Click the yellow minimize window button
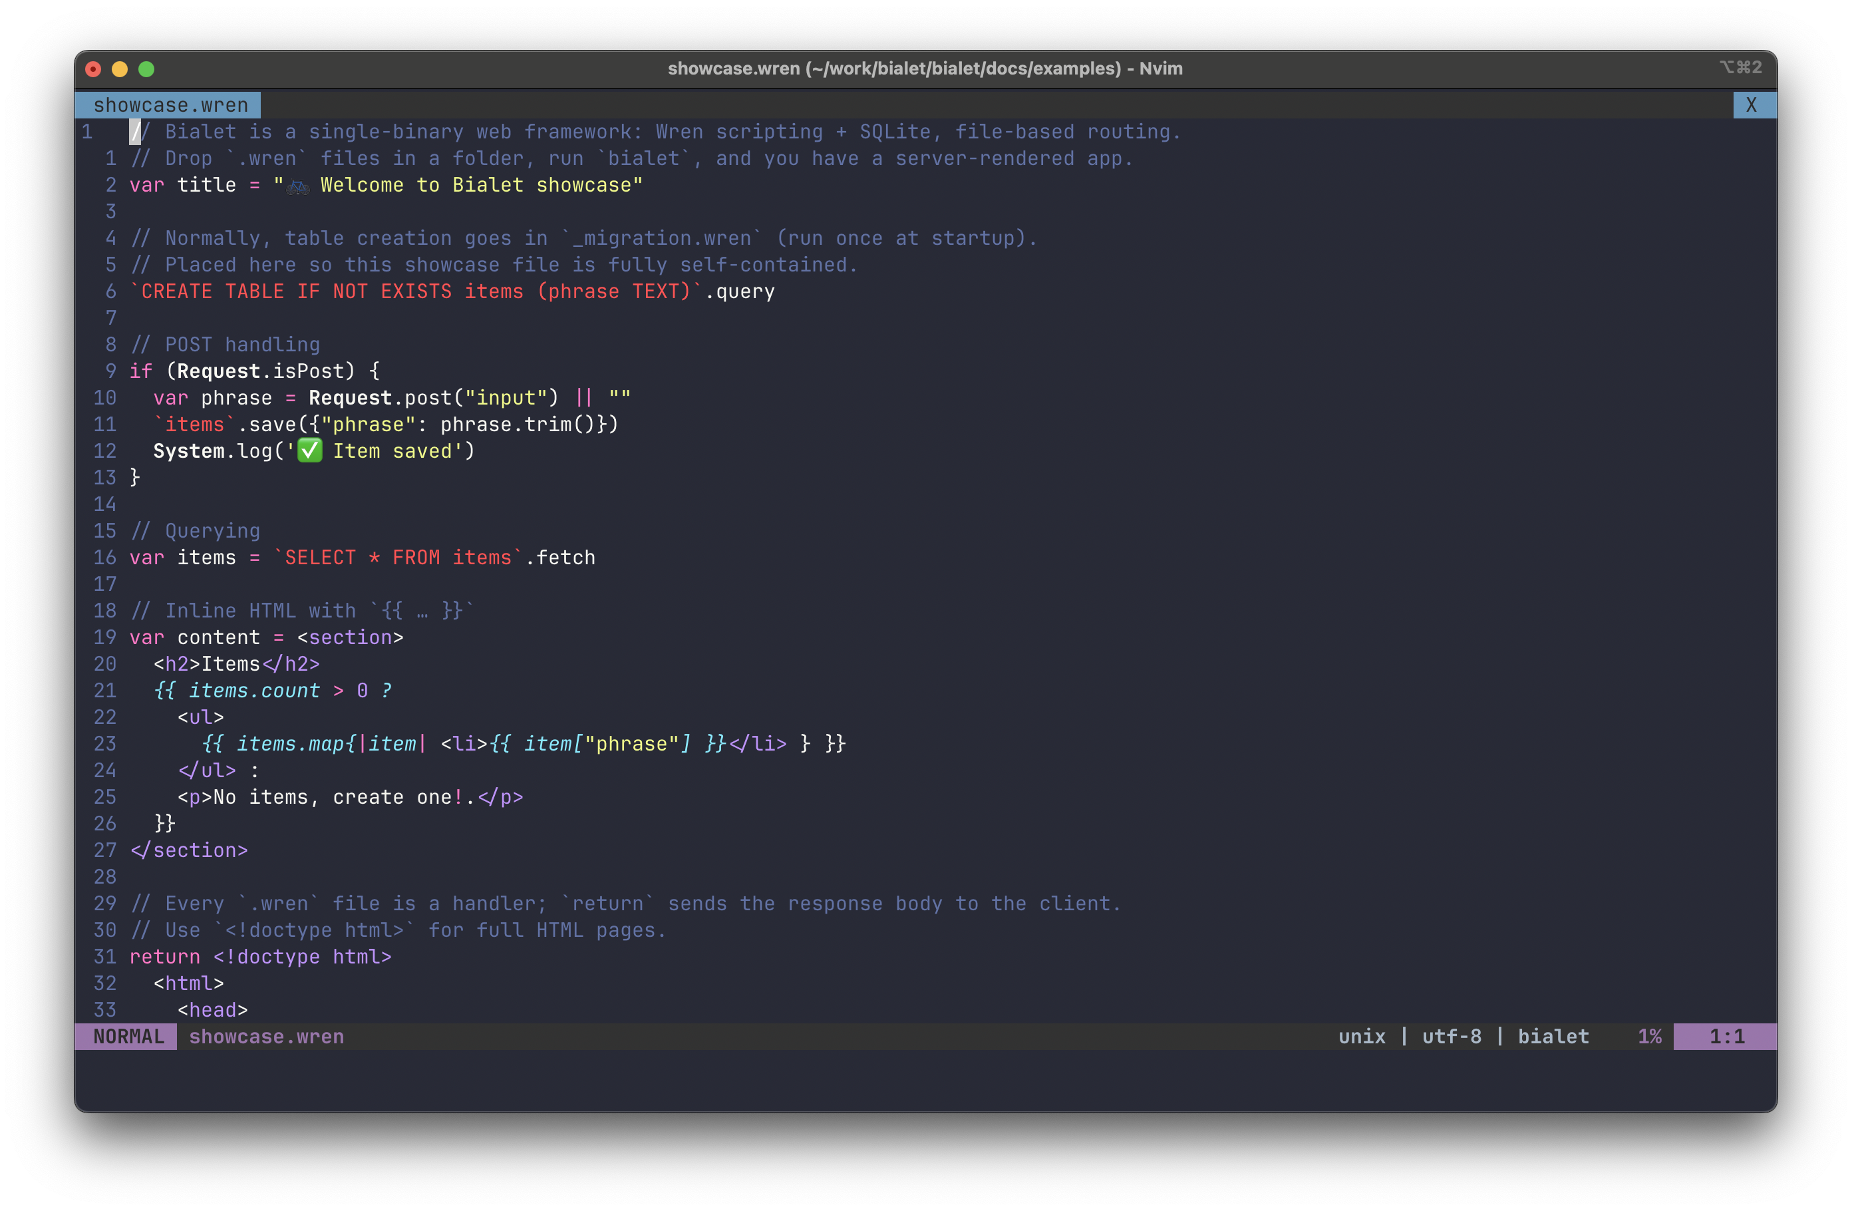Image resolution: width=1852 pixels, height=1211 pixels. click(120, 69)
